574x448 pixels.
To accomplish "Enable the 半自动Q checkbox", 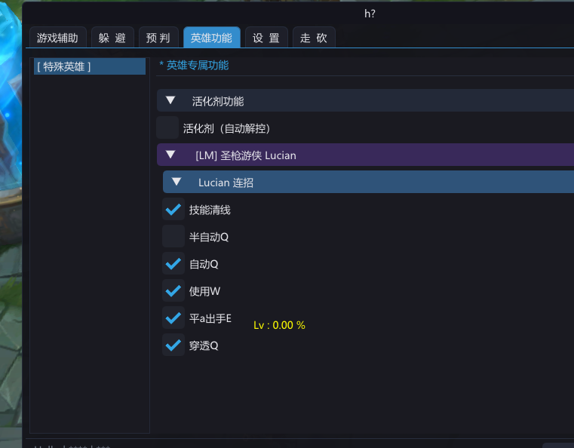I will (173, 237).
